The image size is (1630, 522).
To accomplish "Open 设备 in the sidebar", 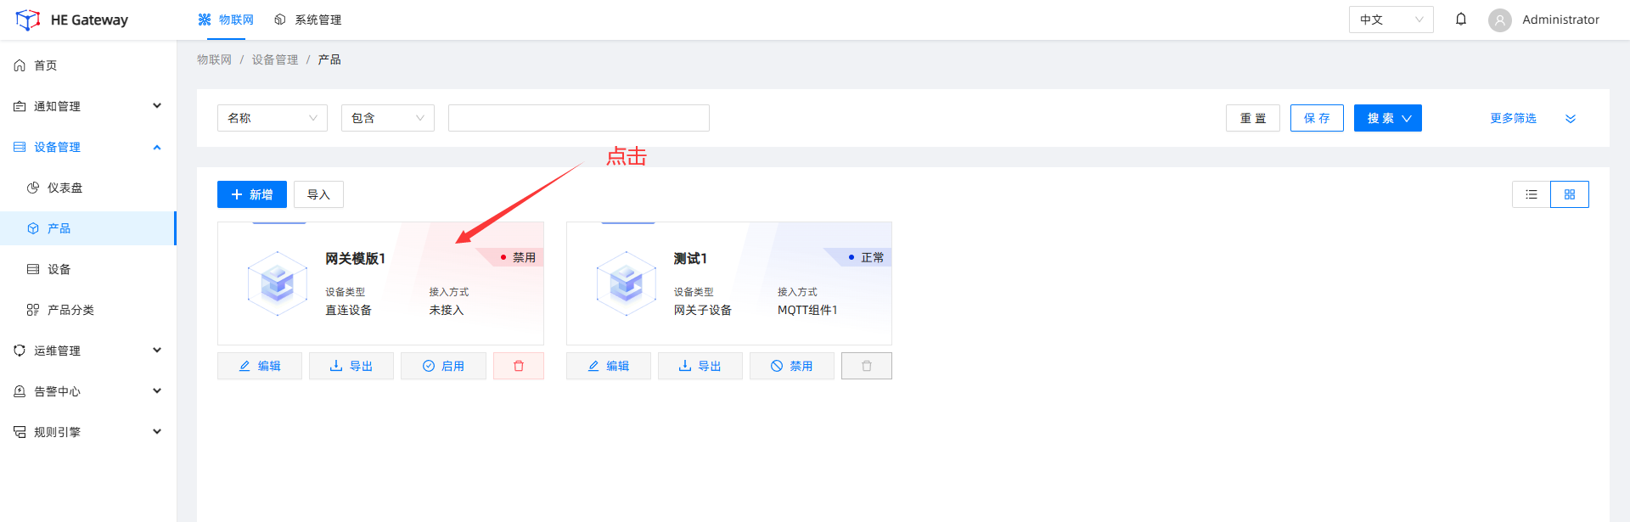I will (x=88, y=269).
